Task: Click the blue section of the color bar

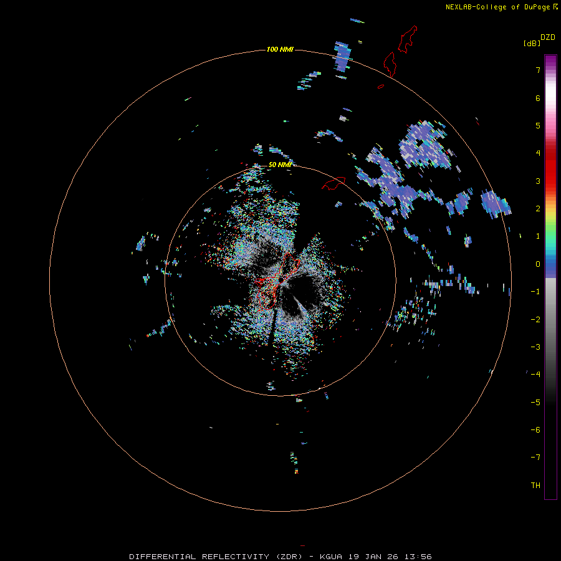Action: click(x=550, y=267)
